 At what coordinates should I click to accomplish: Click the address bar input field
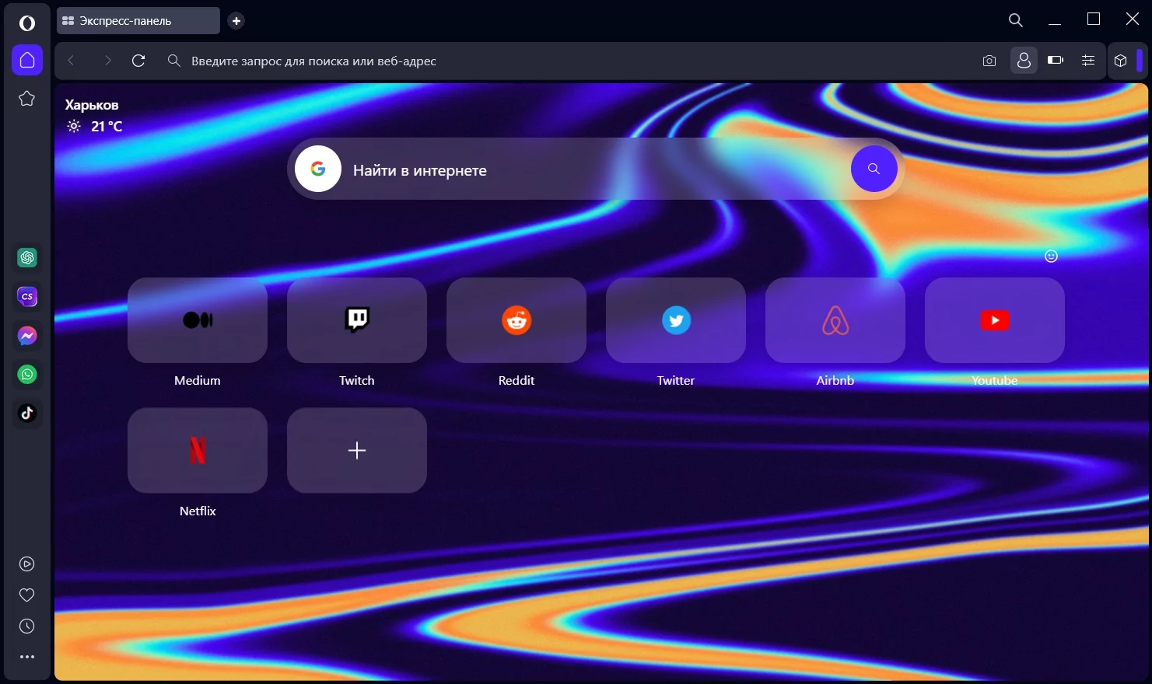coord(576,61)
